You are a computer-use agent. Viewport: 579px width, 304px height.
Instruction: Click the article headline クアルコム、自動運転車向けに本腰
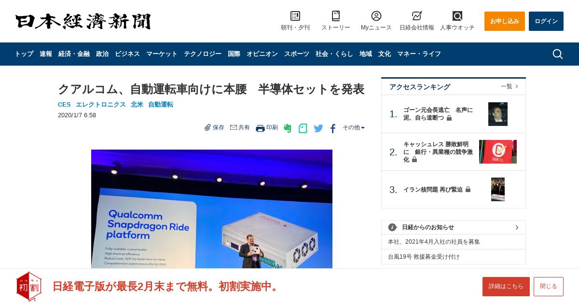(211, 89)
